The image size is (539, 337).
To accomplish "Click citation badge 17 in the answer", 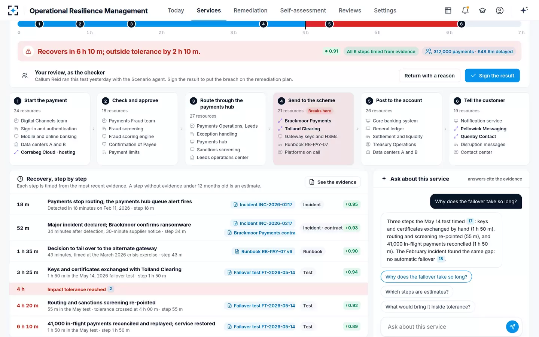I will point(471,221).
